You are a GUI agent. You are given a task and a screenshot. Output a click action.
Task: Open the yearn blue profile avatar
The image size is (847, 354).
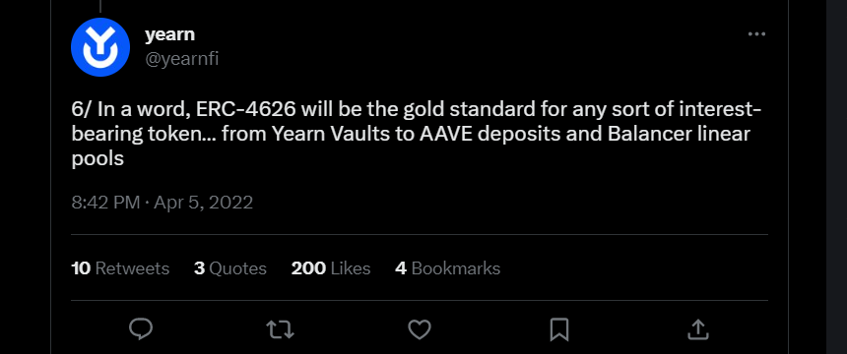[x=100, y=47]
